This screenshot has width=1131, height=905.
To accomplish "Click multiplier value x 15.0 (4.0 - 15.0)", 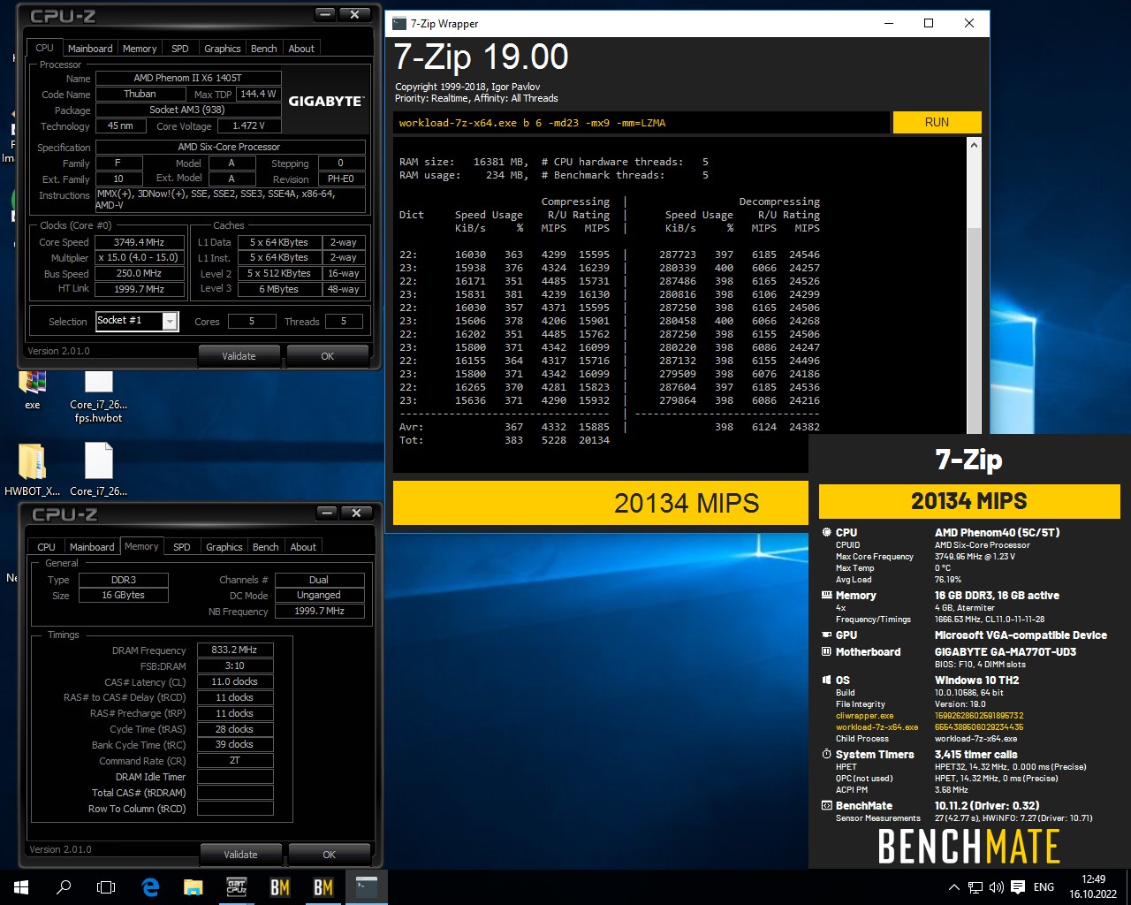I will [139, 258].
